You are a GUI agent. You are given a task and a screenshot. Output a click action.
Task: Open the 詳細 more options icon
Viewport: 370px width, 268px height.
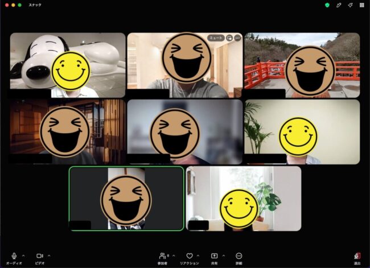coord(239,255)
